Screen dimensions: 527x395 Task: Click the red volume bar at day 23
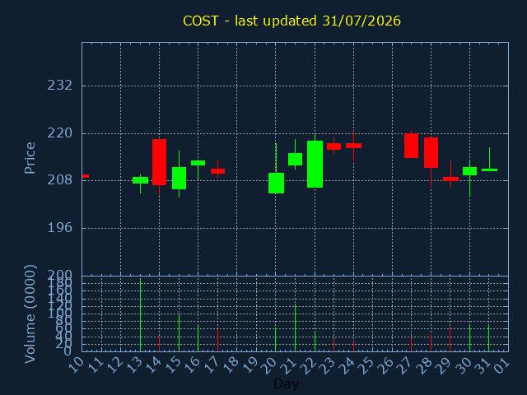tap(333, 345)
